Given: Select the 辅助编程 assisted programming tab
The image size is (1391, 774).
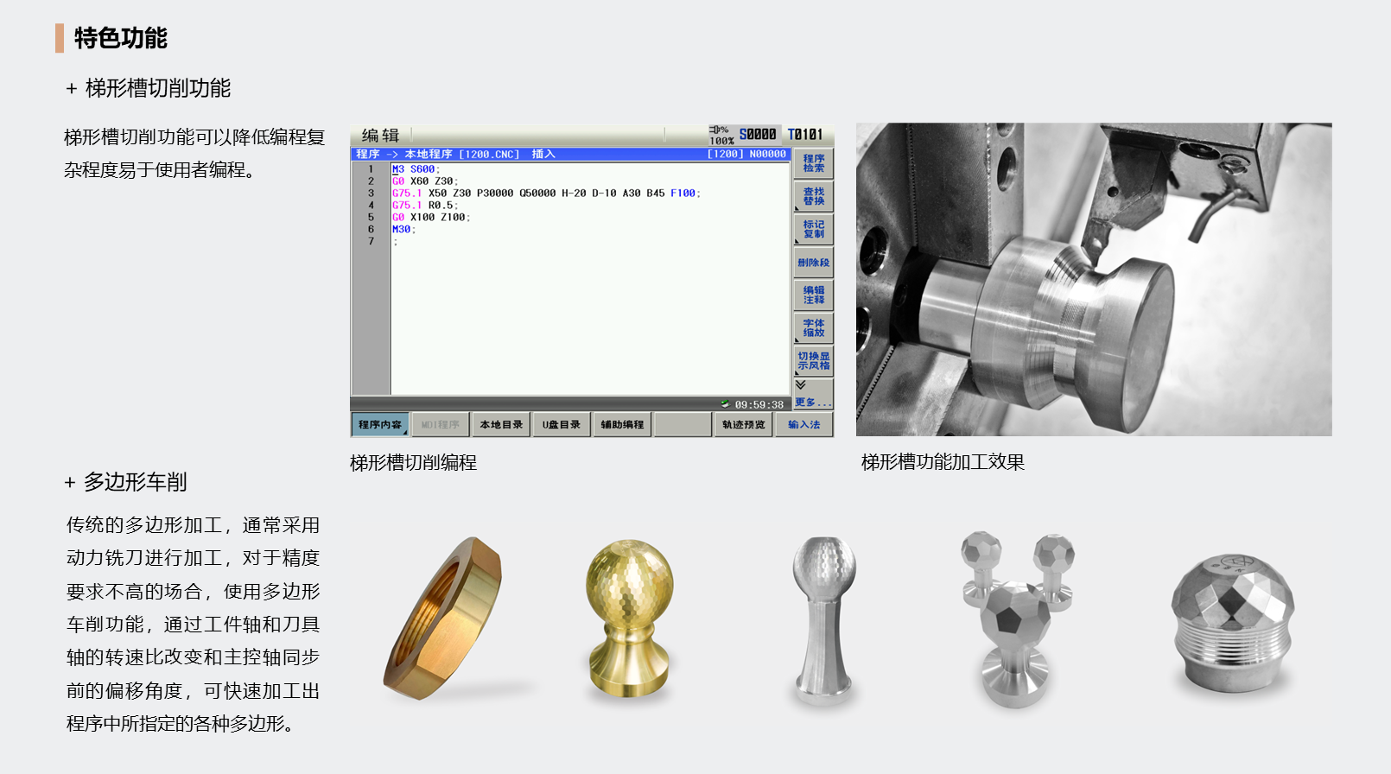Looking at the screenshot, I should coord(622,425).
